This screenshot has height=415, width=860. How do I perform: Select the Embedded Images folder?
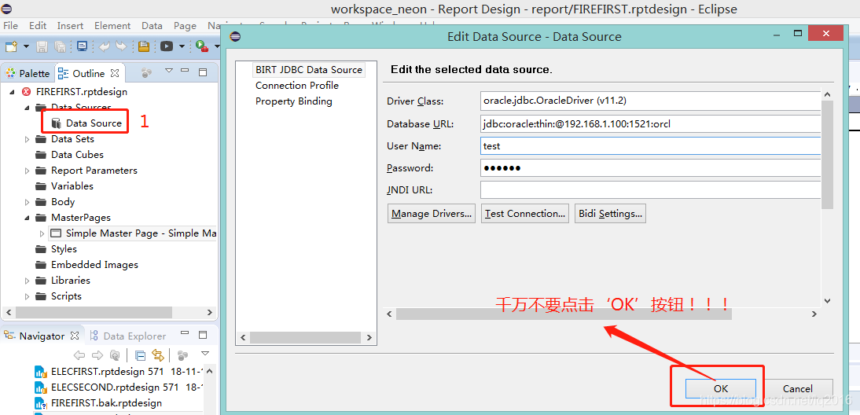94,264
